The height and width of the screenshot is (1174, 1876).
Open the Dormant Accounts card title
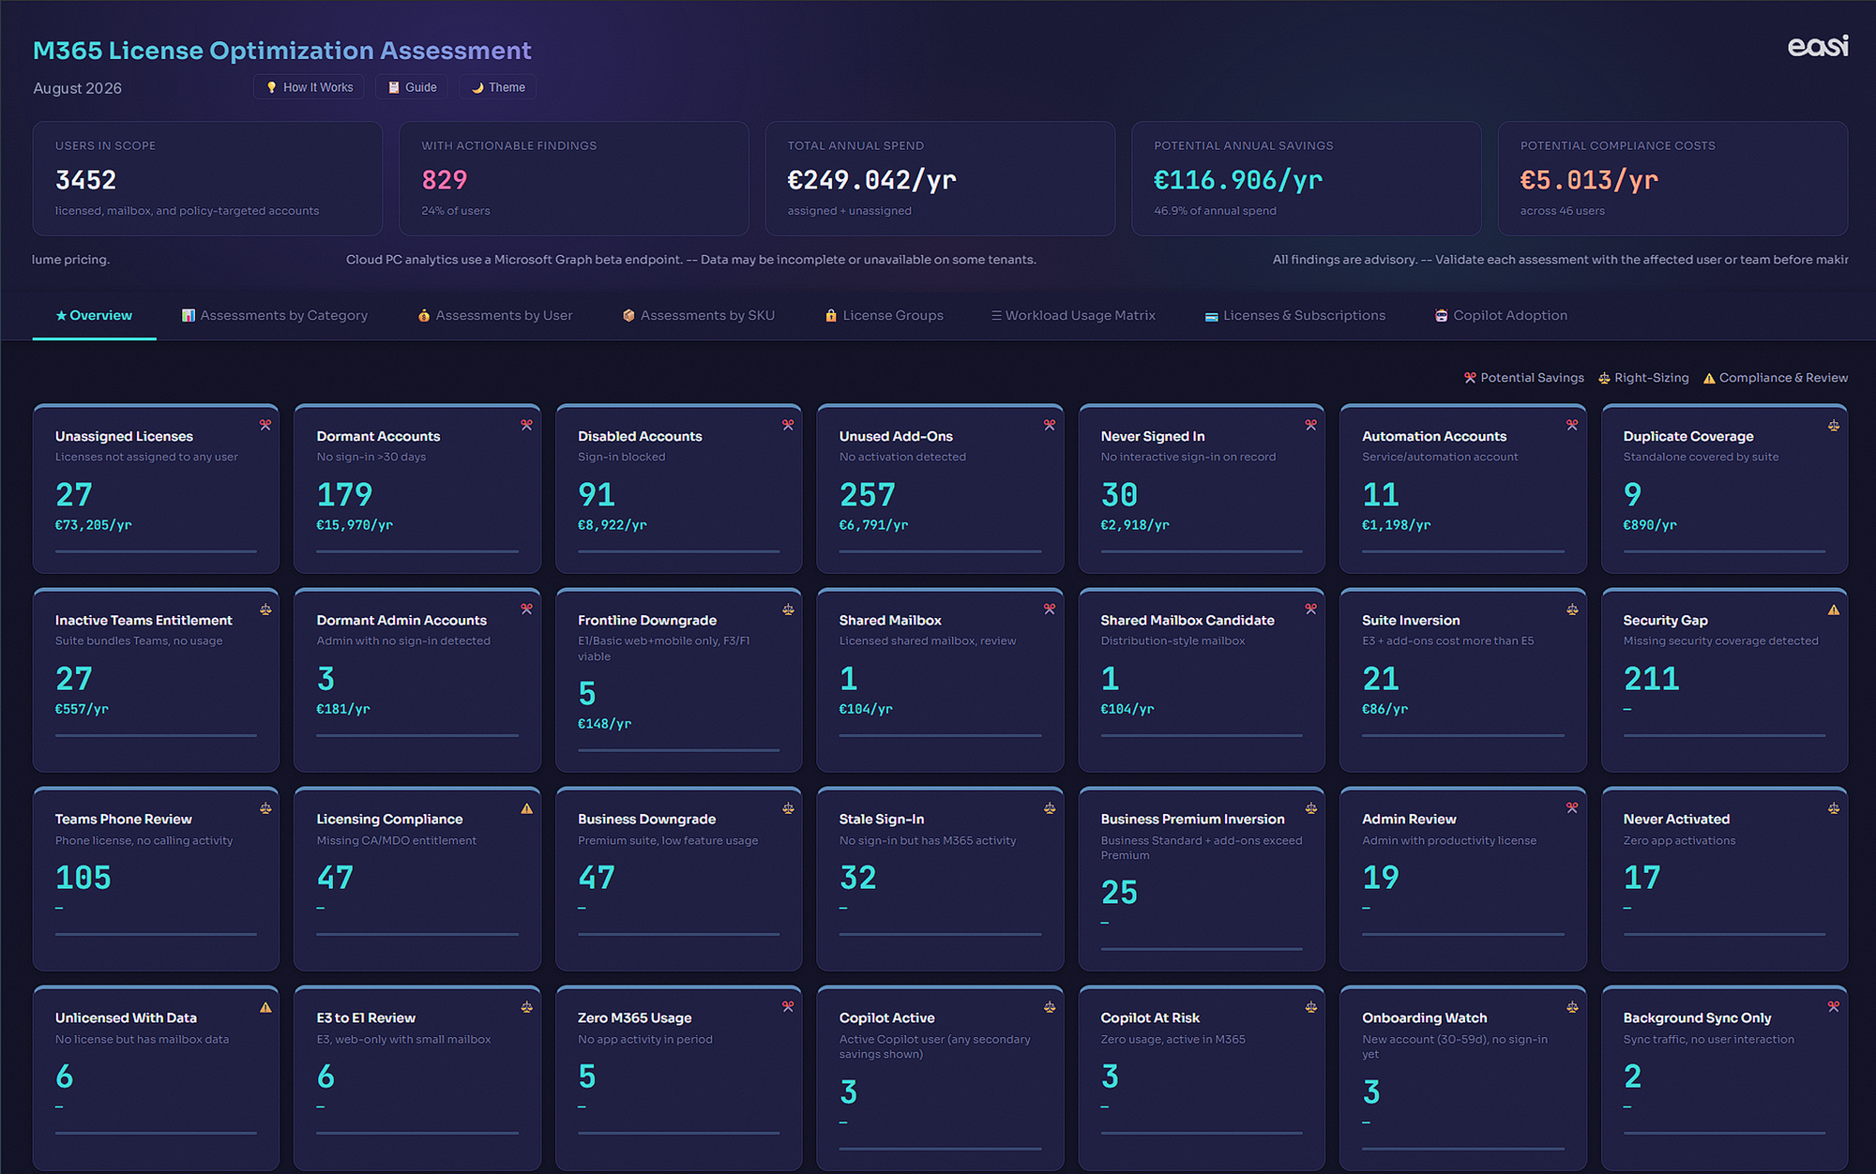point(378,436)
